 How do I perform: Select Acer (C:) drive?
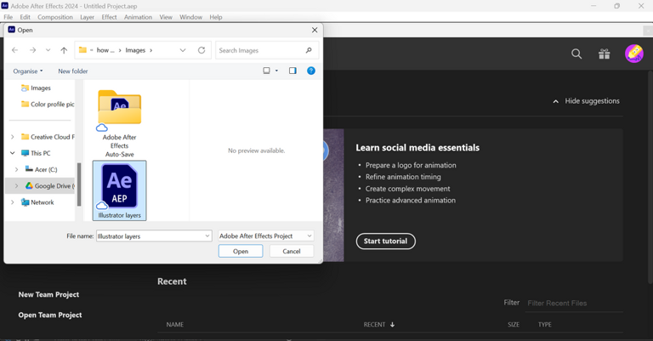[x=41, y=169]
